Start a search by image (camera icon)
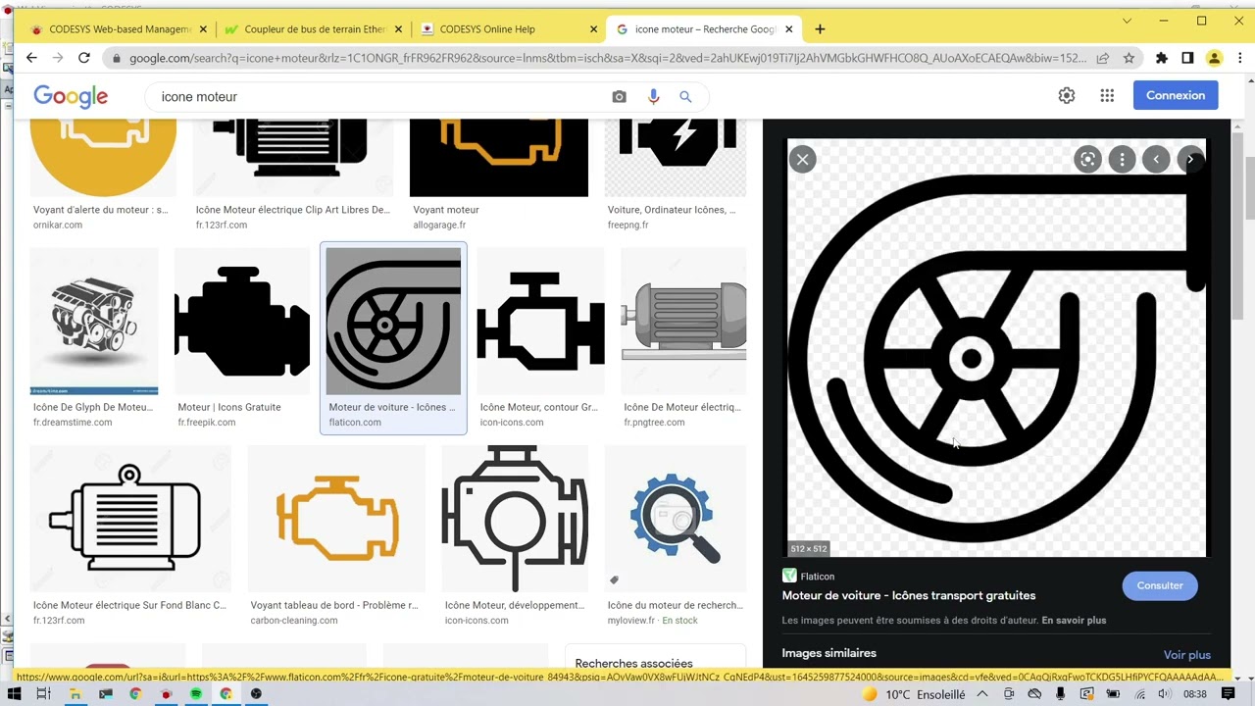Screen dimensions: 1255x706 click(619, 96)
